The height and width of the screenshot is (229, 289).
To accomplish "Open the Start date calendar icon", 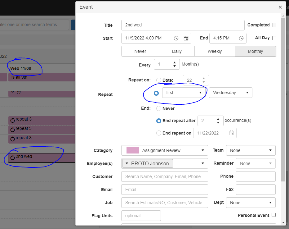I will click(186, 38).
